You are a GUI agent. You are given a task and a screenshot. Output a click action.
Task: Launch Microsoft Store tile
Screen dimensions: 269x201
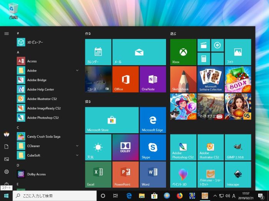pyautogui.click(x=111, y=120)
